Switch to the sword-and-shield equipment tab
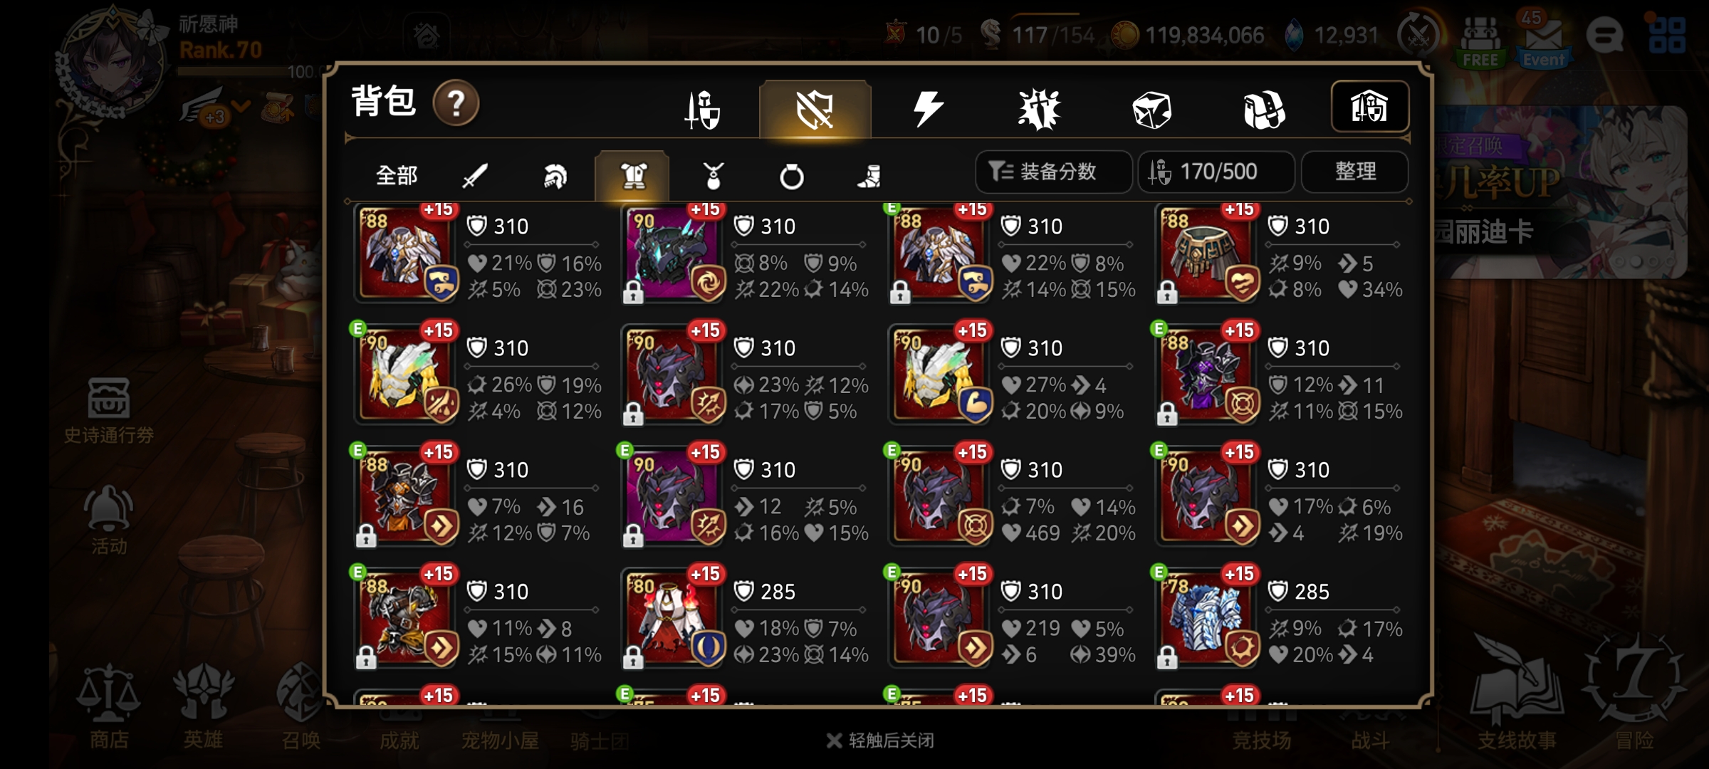Viewport: 1709px width, 769px height. click(x=702, y=110)
